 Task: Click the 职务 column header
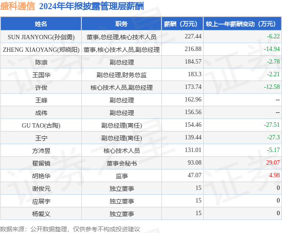pos(121,24)
